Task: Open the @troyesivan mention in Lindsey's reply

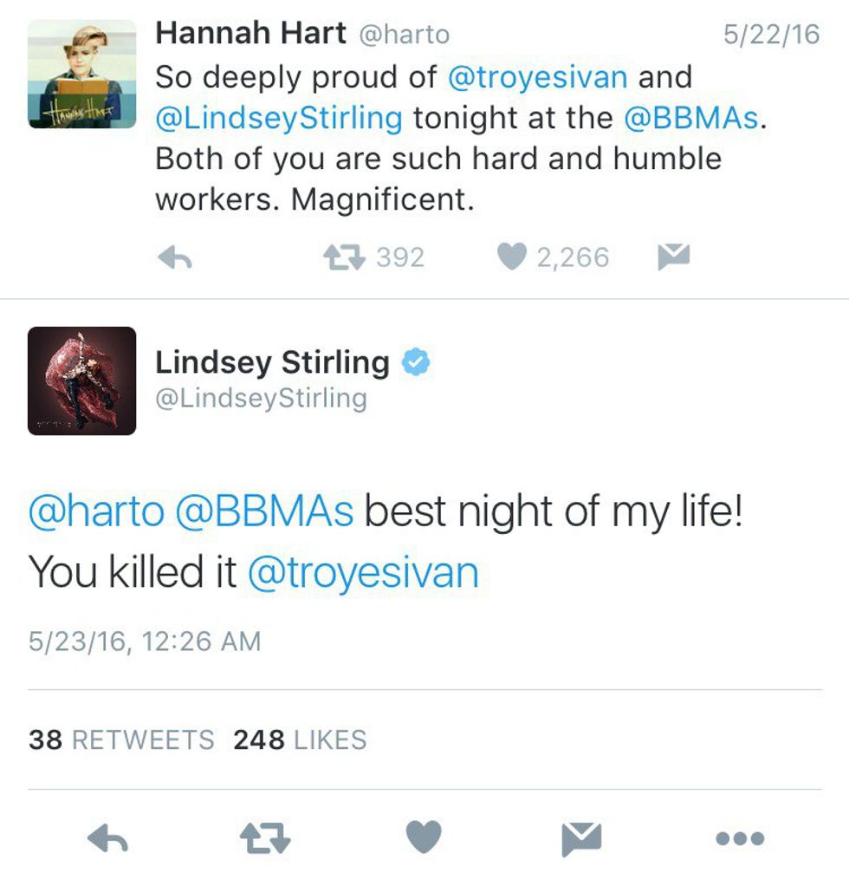Action: coord(363,573)
